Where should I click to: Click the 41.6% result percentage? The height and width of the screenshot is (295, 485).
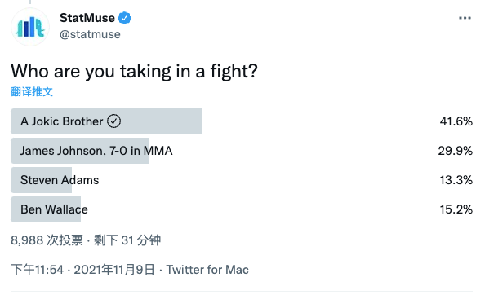click(456, 121)
